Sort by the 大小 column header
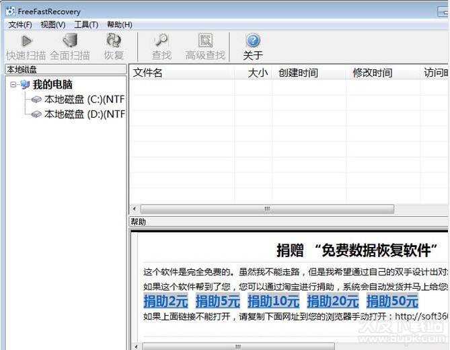450x350 pixels. (x=253, y=73)
